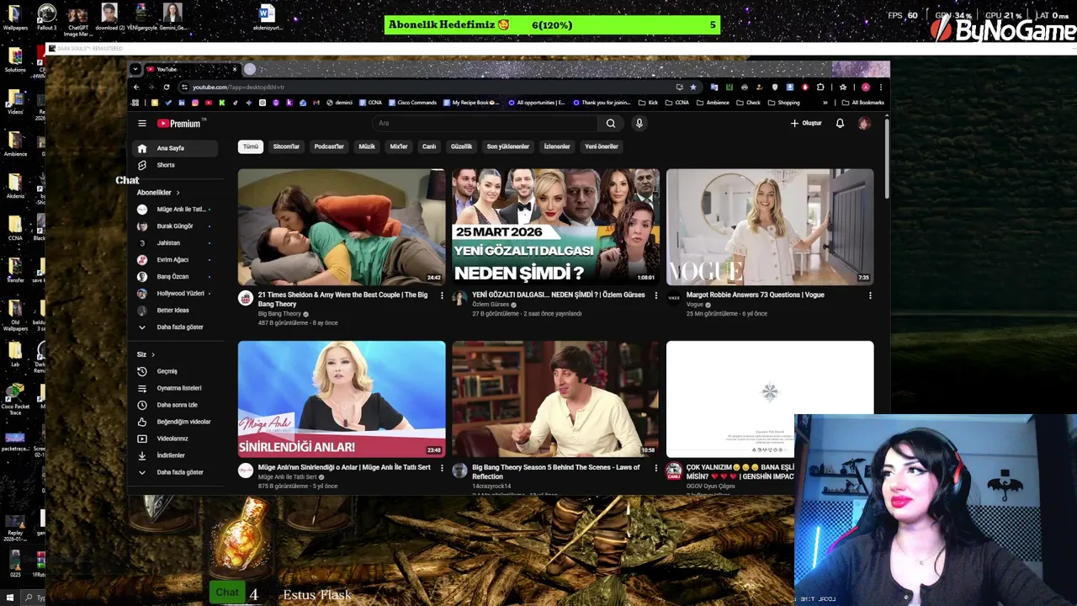1077x606 pixels.
Task: Open İndirilenler in the sidebar
Action: click(x=175, y=455)
